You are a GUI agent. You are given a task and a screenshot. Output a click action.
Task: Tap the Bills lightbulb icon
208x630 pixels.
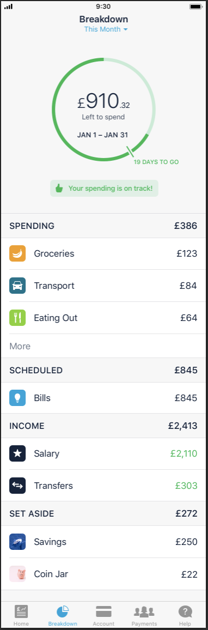click(x=17, y=398)
